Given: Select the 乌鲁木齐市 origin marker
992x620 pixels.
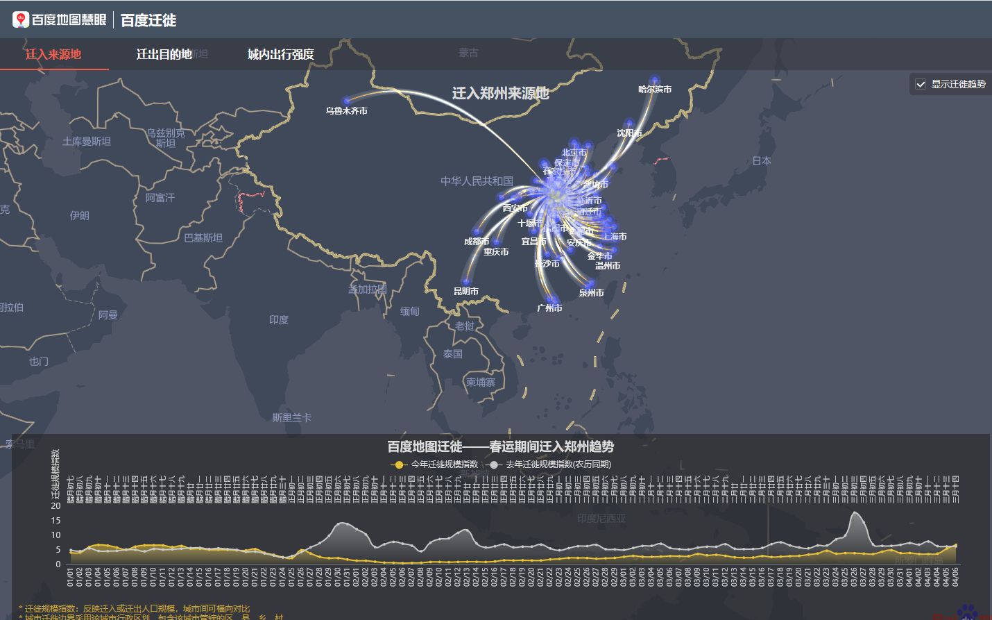Looking at the screenshot, I should point(348,101).
